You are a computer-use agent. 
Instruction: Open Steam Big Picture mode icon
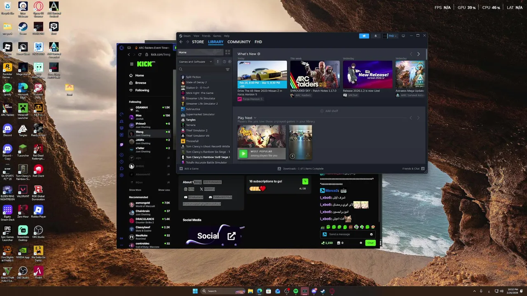(x=403, y=36)
